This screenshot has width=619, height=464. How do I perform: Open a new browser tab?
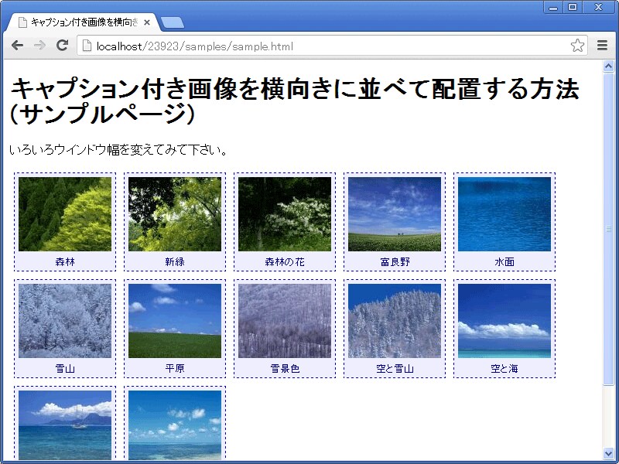173,22
